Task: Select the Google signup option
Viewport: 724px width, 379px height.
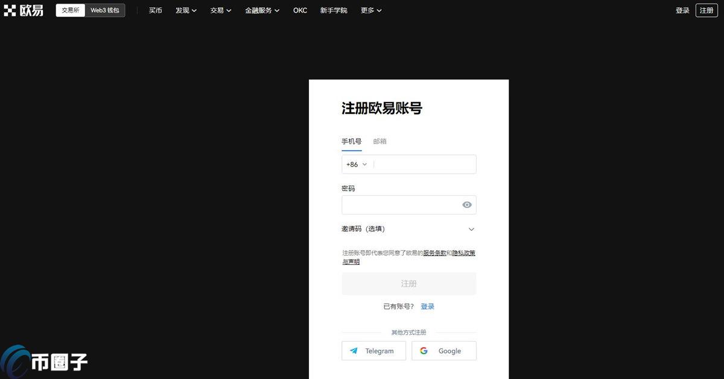Action: 443,351
